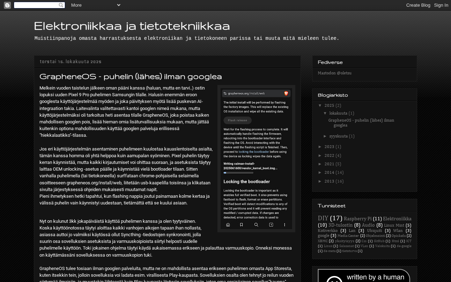Open the post title GrapheneOS heading link
The width and height of the screenshot is (451, 282).
(x=131, y=76)
